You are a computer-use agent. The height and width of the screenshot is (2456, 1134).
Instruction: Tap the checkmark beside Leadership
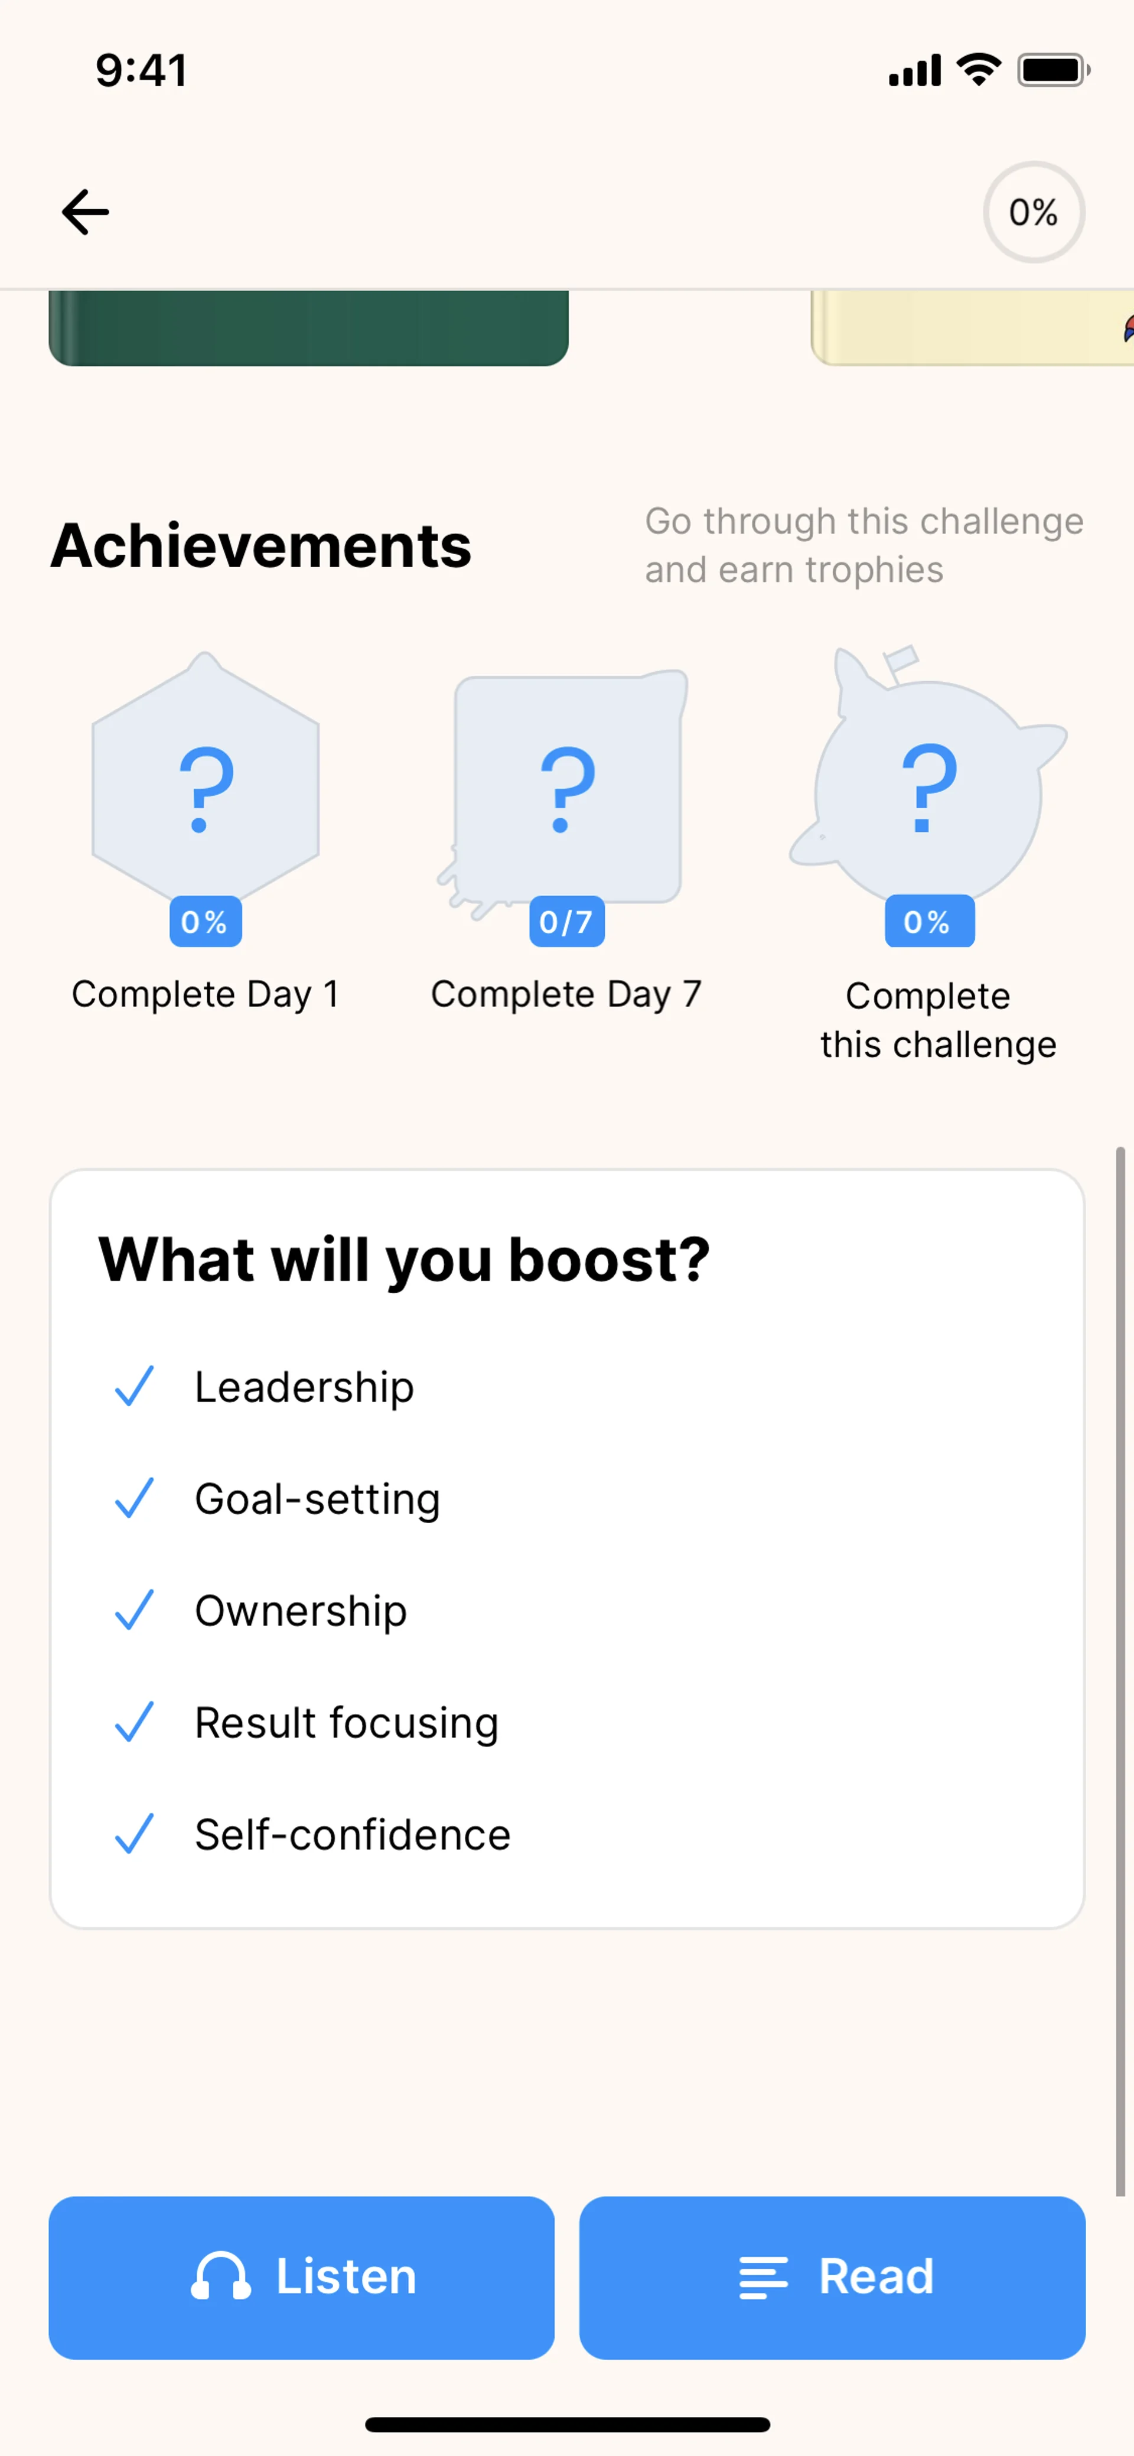[134, 1386]
